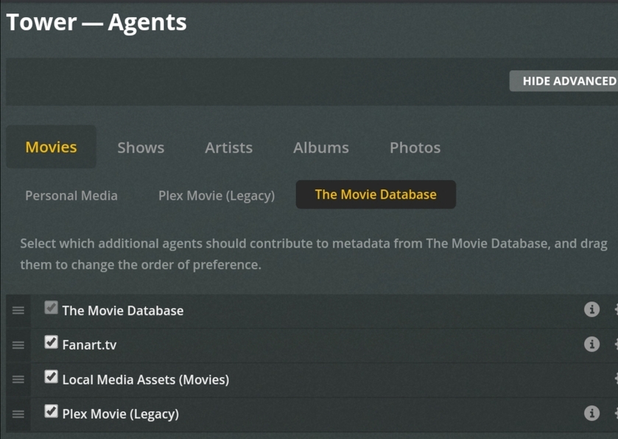The height and width of the screenshot is (439, 618).
Task: Click the drag handle beside Fanart.tv
Action: pyautogui.click(x=18, y=345)
